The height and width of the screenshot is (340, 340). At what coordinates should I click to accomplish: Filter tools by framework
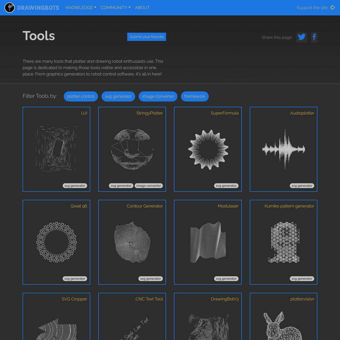click(195, 96)
